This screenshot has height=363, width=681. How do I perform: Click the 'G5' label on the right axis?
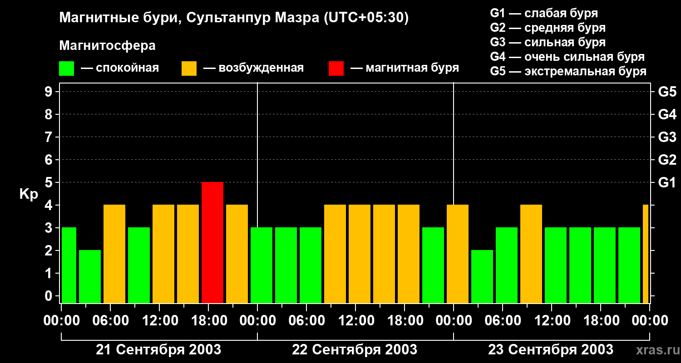click(x=667, y=92)
